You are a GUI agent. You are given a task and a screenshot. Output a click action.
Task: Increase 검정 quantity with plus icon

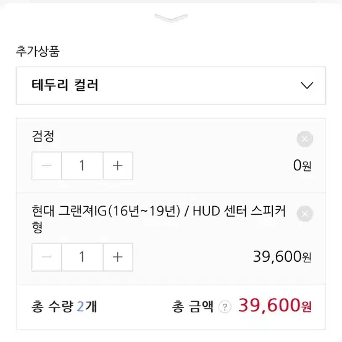tap(118, 166)
